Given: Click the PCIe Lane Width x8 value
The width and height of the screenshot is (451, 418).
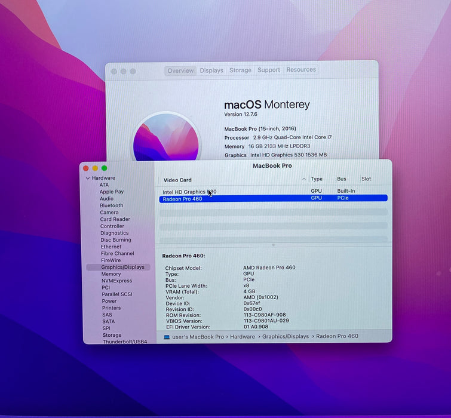Looking at the screenshot, I should [246, 285].
